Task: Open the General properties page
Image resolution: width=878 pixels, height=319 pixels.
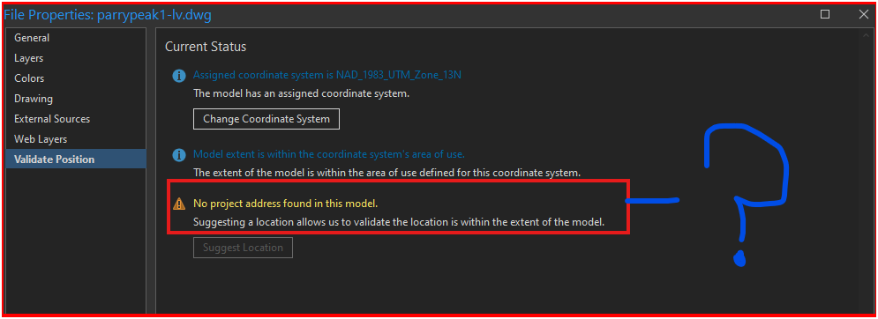Action: click(75, 38)
